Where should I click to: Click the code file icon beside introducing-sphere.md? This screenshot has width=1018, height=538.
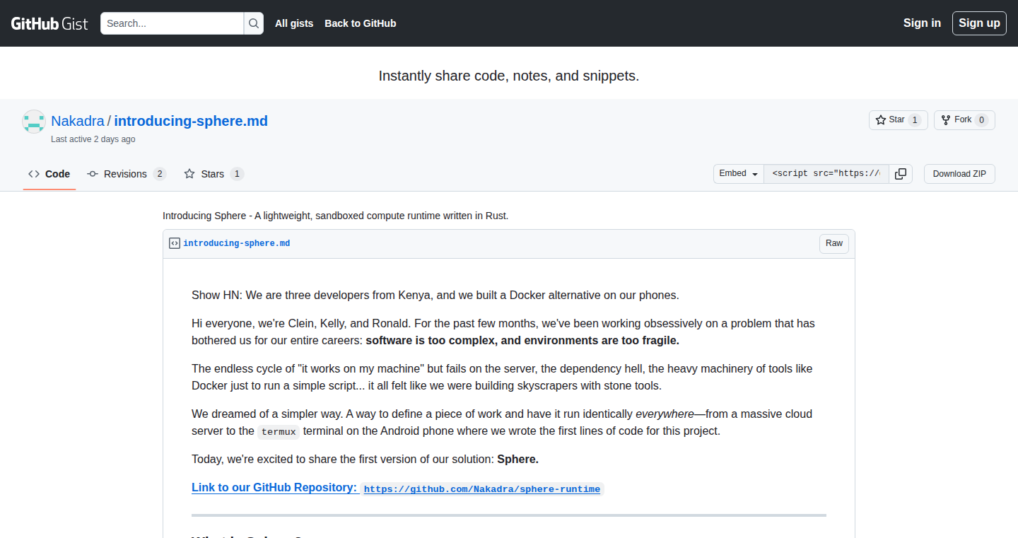175,243
